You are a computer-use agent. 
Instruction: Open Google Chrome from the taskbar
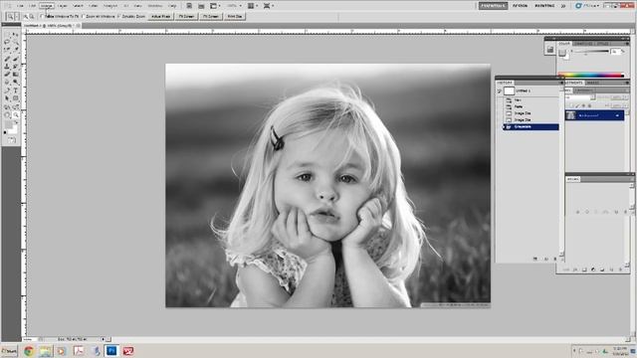pos(29,351)
